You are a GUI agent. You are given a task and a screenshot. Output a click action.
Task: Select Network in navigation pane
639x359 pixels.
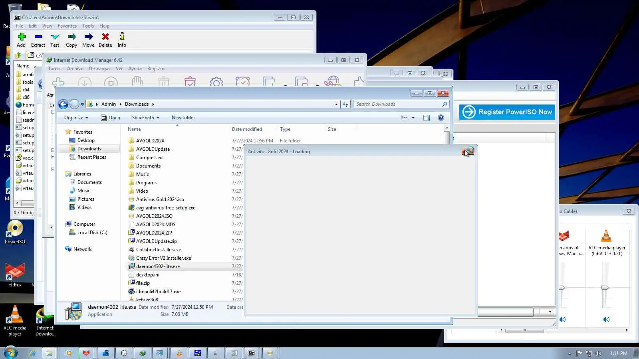(82, 249)
